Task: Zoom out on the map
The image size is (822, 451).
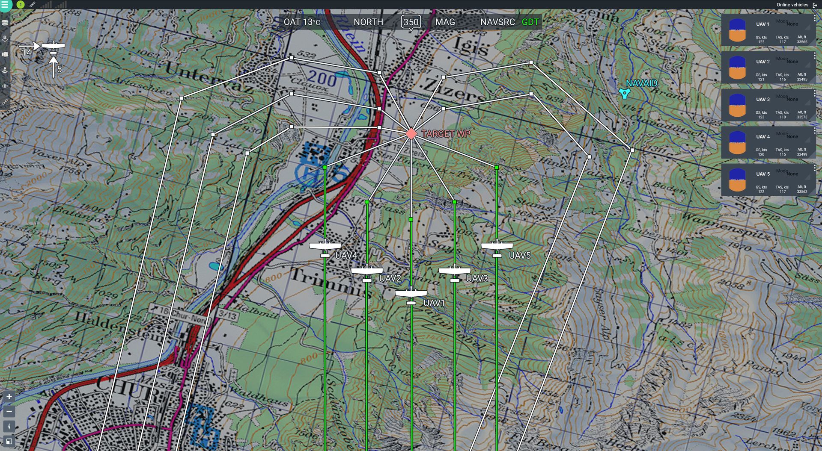Action: point(9,411)
